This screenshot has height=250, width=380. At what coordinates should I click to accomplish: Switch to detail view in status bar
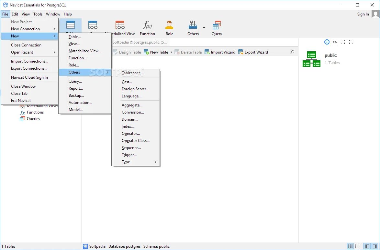pyautogui.click(x=350, y=246)
